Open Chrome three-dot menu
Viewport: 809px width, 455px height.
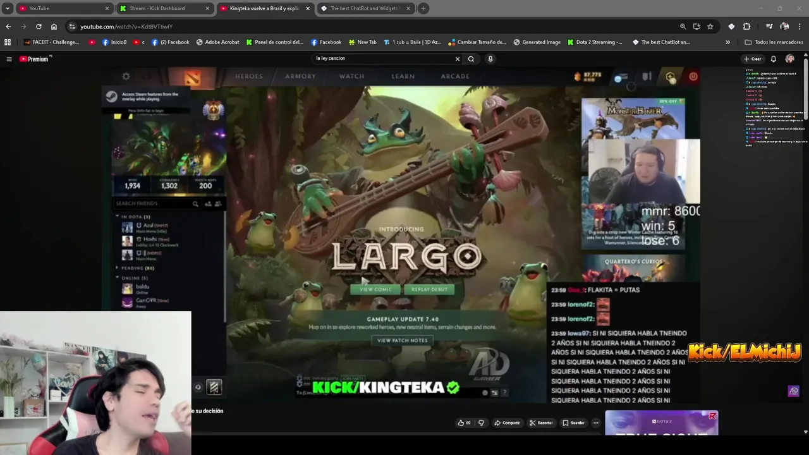click(x=800, y=27)
